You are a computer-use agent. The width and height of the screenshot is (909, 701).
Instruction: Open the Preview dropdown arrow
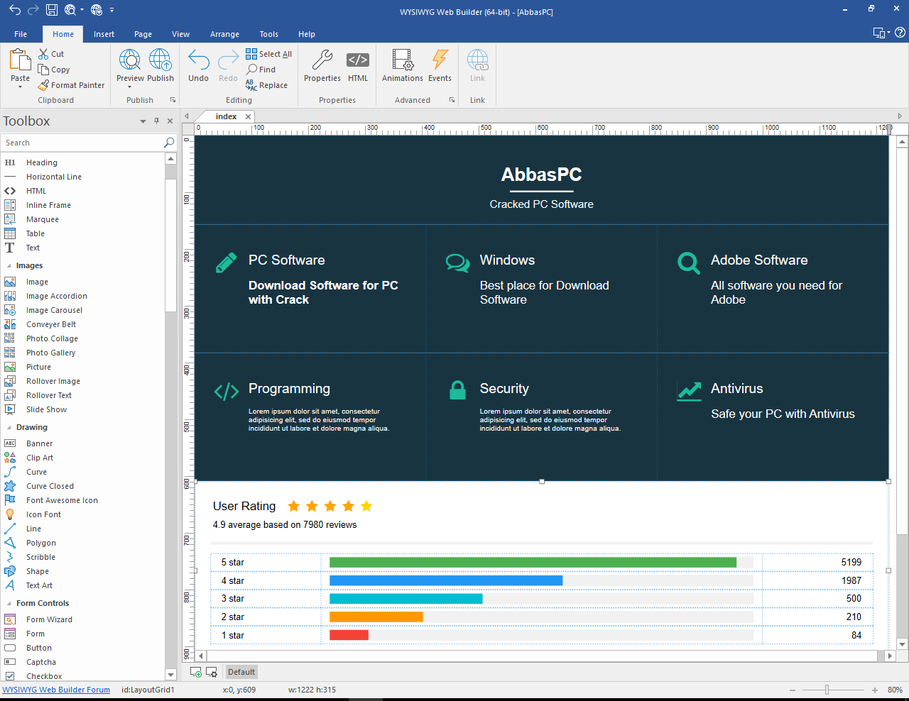point(130,87)
